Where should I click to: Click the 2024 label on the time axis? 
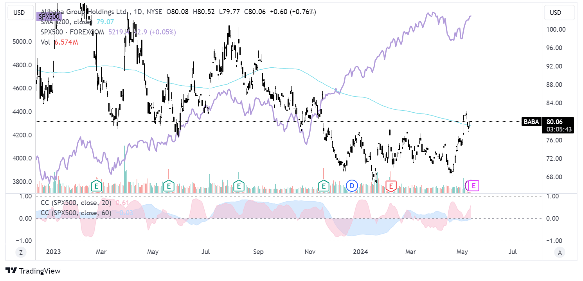coord(360,252)
